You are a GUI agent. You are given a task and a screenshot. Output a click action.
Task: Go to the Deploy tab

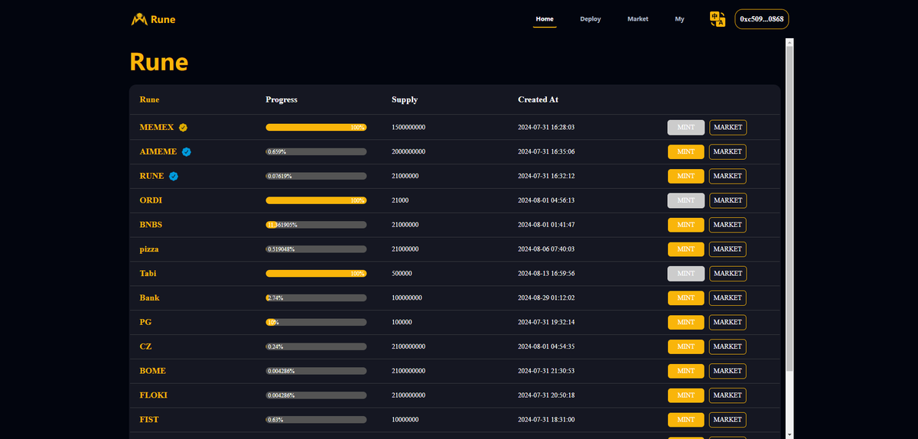[591, 19]
